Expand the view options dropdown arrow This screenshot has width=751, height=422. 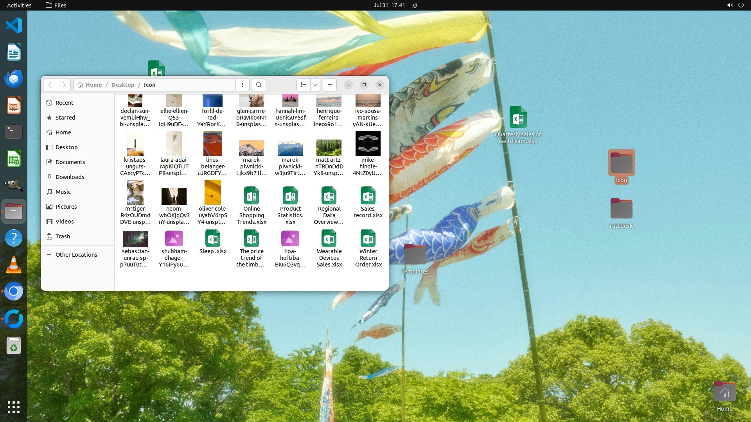[315, 85]
